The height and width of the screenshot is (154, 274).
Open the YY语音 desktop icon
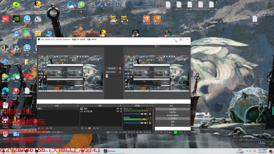coord(124,20)
